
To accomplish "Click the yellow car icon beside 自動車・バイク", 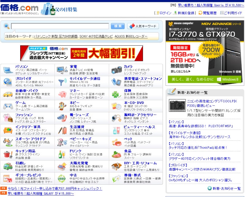I will 8,94.
